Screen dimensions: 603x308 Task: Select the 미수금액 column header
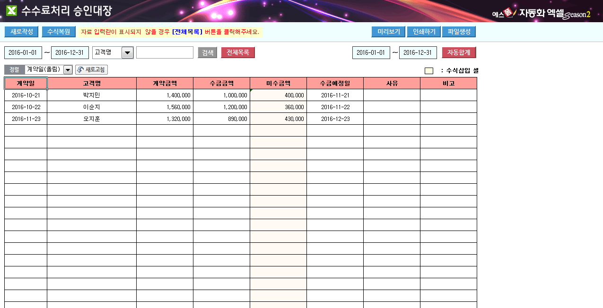[x=279, y=83]
